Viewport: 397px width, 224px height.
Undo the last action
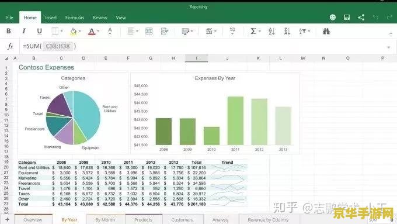pyautogui.click(x=375, y=17)
